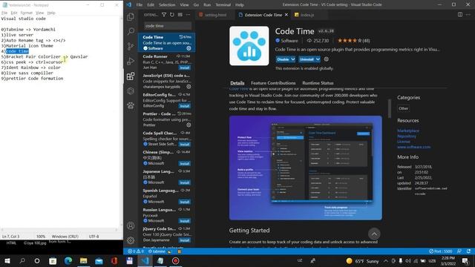This screenshot has height=267, width=475.
Task: Click the Other category tag
Action: 403,108
